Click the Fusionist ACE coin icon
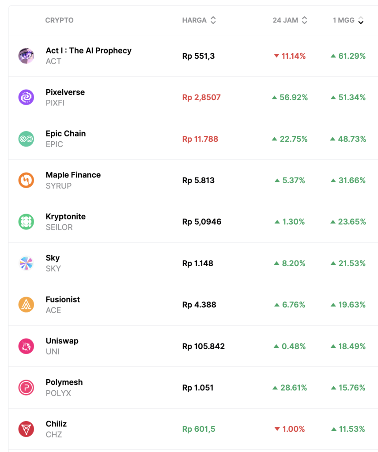Screen dimensions: 378x452 26,305
